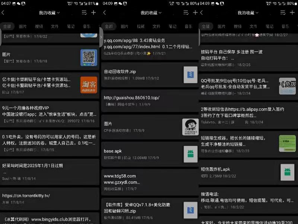Open the zip icon for 安卓QQv7.1.8 item

coord(190,210)
